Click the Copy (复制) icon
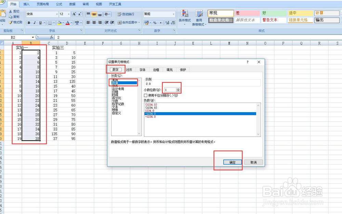This screenshot has height=214, width=342. tap(11, 16)
